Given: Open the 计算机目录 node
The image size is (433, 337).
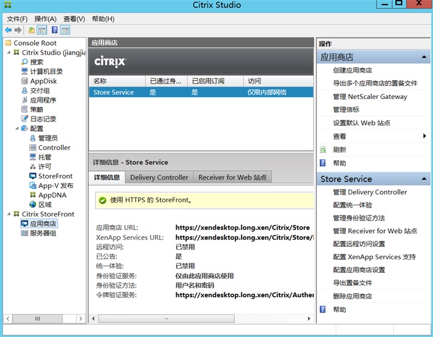Looking at the screenshot, I should [x=46, y=72].
